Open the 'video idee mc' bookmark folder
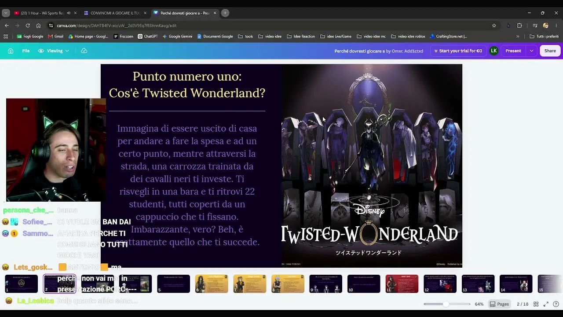The height and width of the screenshot is (317, 563). tap(371, 37)
